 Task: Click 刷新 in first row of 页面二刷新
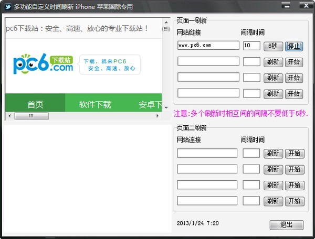click(273, 154)
